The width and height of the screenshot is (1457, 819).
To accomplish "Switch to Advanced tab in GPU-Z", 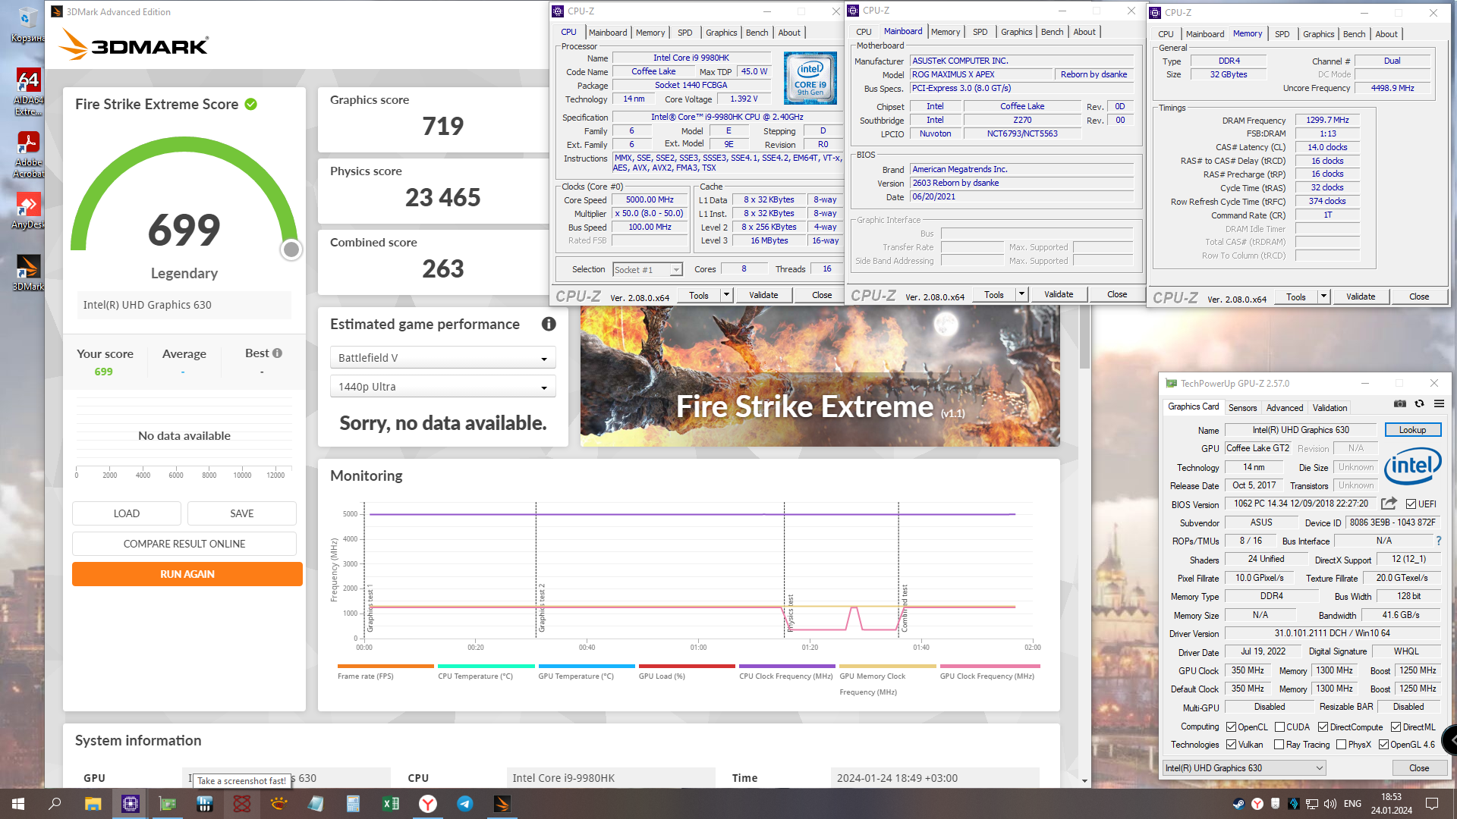I will (x=1284, y=408).
